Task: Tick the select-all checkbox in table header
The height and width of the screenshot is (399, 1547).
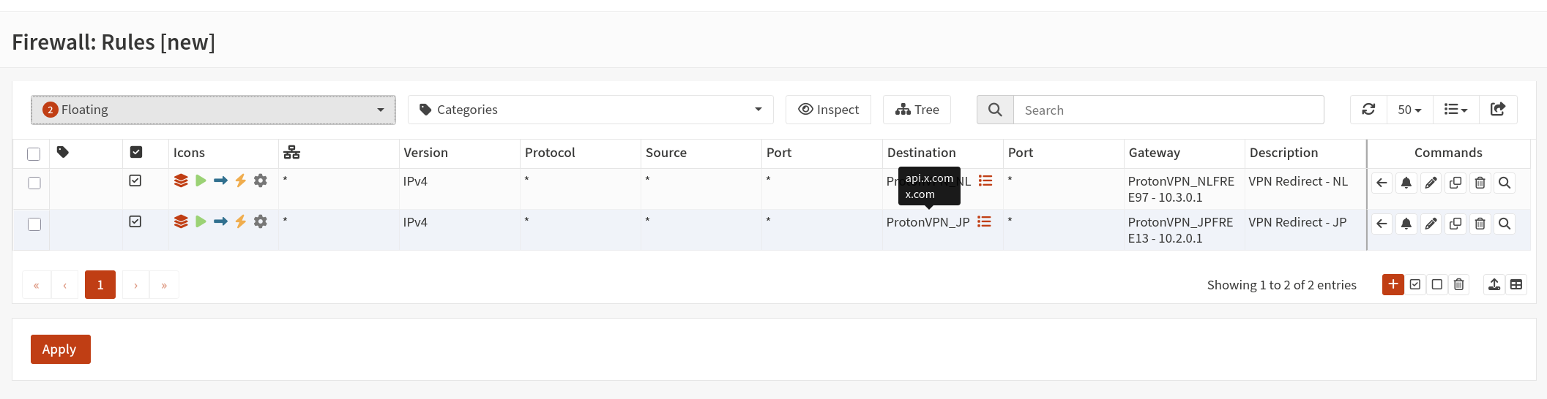Action: pyautogui.click(x=34, y=153)
